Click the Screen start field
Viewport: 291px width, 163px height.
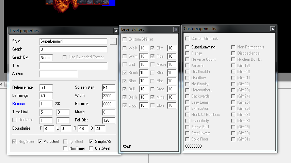(109, 88)
